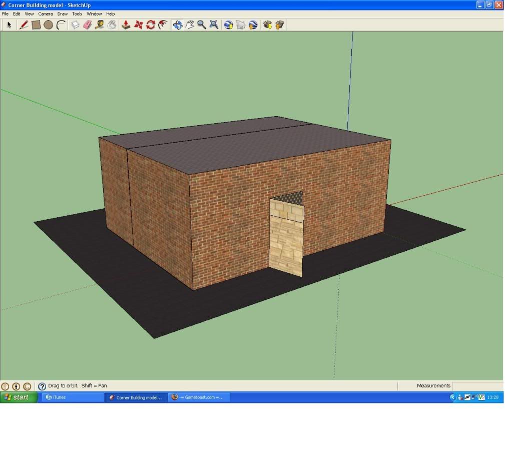Image resolution: width=512 pixels, height=450 pixels.
Task: Click the Get Models download icon
Action: [268, 25]
